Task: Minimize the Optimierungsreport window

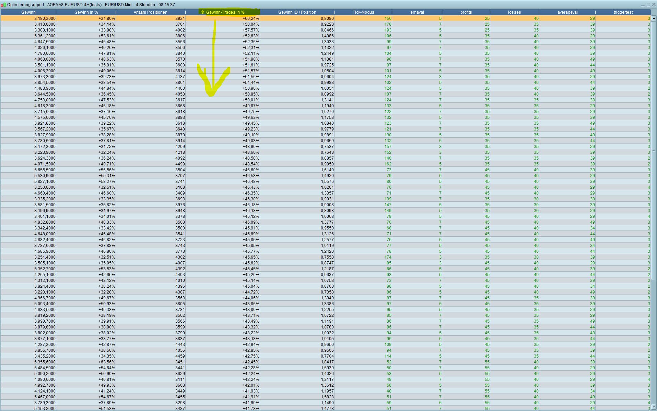Action: (643, 4)
